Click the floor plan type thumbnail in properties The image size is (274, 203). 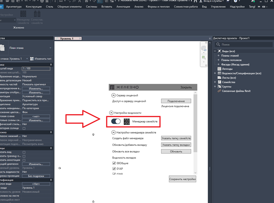[2, 48]
